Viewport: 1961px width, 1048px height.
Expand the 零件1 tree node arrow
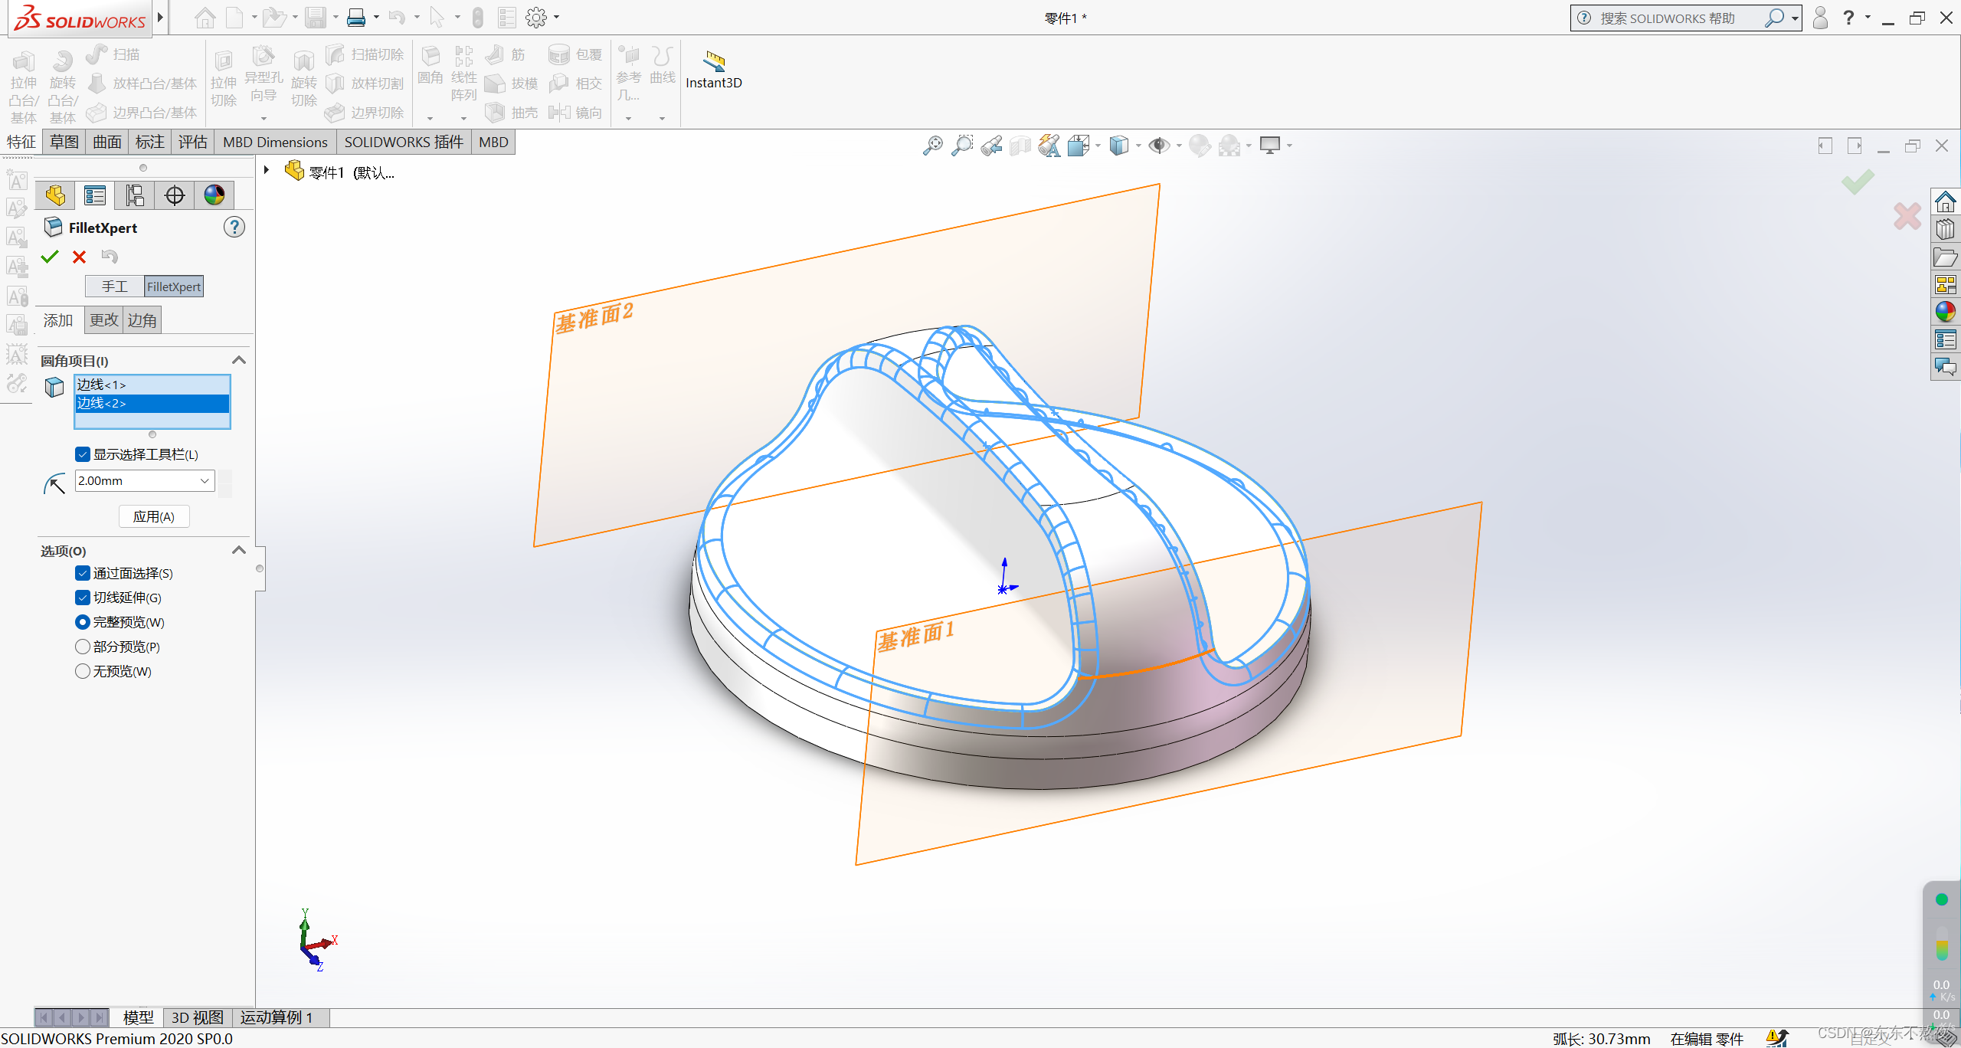(267, 170)
